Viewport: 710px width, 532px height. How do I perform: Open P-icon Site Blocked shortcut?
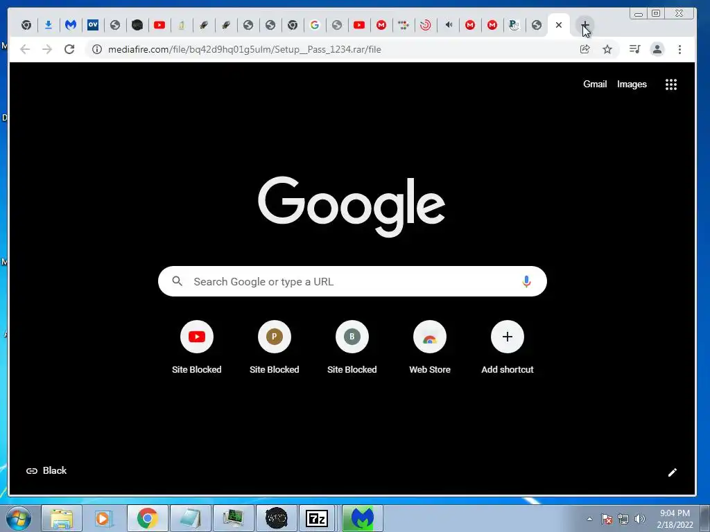point(275,348)
